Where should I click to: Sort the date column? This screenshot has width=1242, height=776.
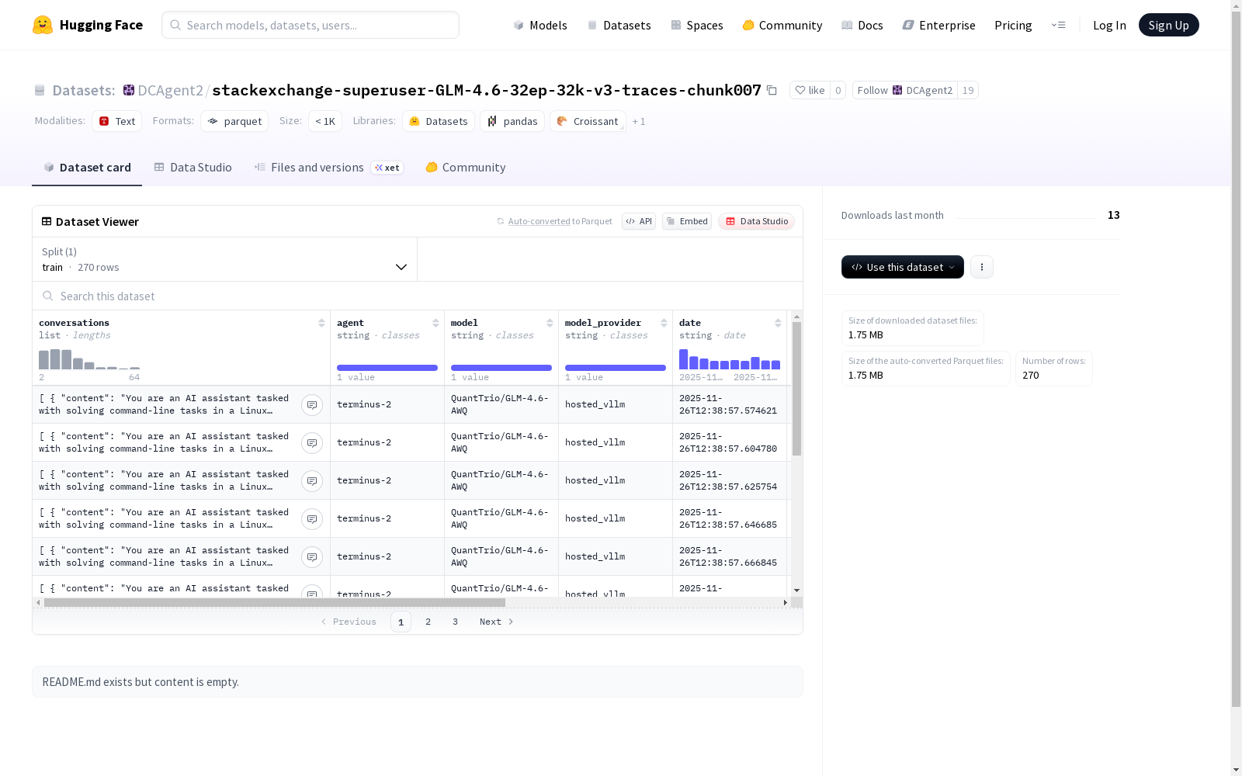tap(778, 323)
